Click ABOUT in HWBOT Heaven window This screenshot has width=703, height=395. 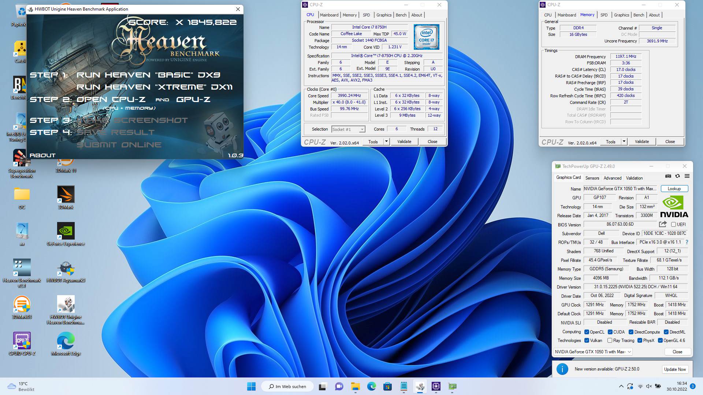click(42, 155)
